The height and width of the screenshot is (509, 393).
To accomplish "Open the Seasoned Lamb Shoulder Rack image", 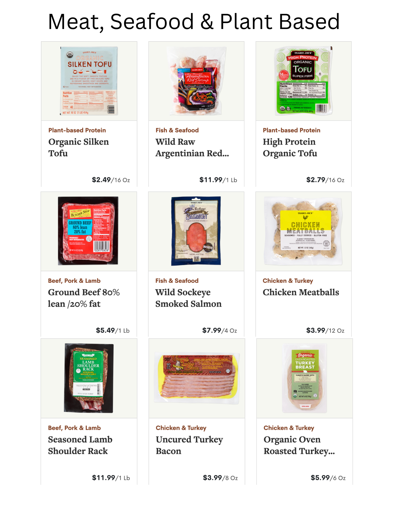I will tap(89, 378).
